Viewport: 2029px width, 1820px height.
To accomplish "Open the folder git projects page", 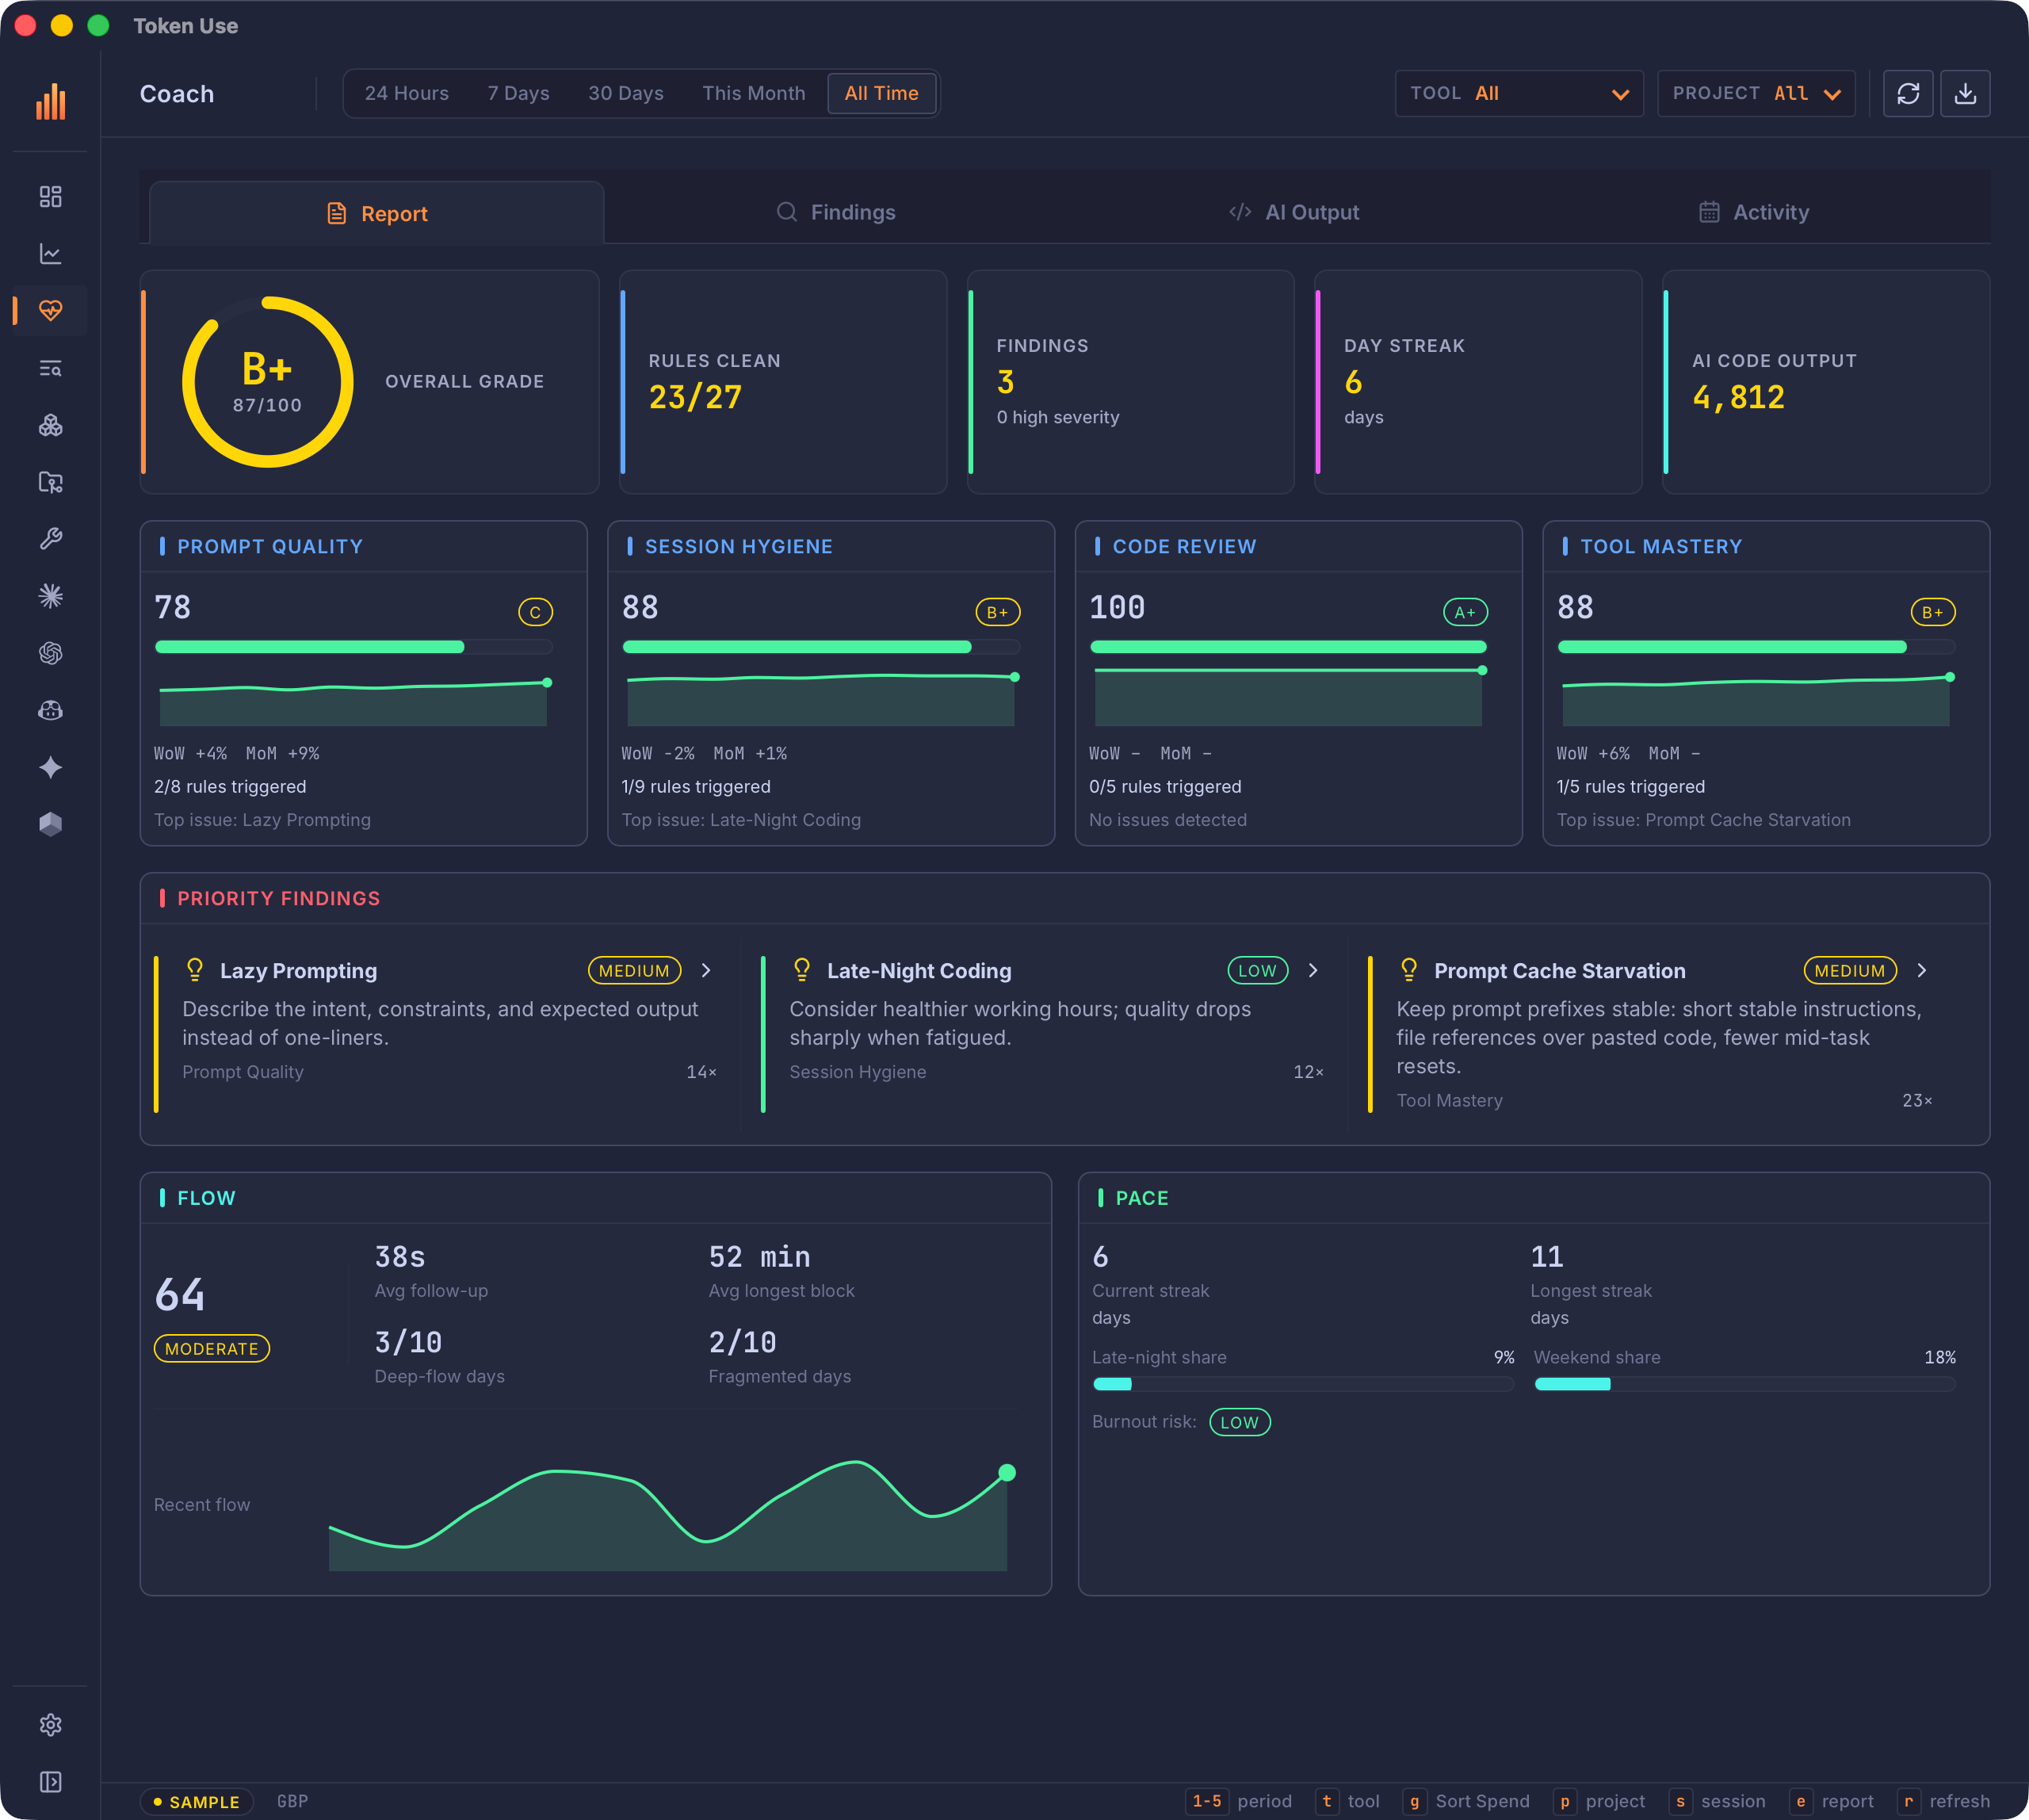I will click(x=50, y=482).
